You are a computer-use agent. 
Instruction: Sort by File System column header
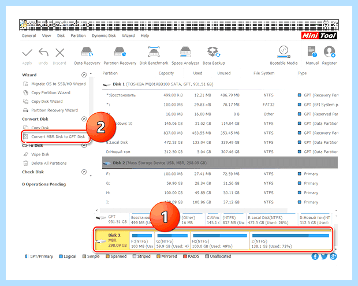[x=264, y=73]
